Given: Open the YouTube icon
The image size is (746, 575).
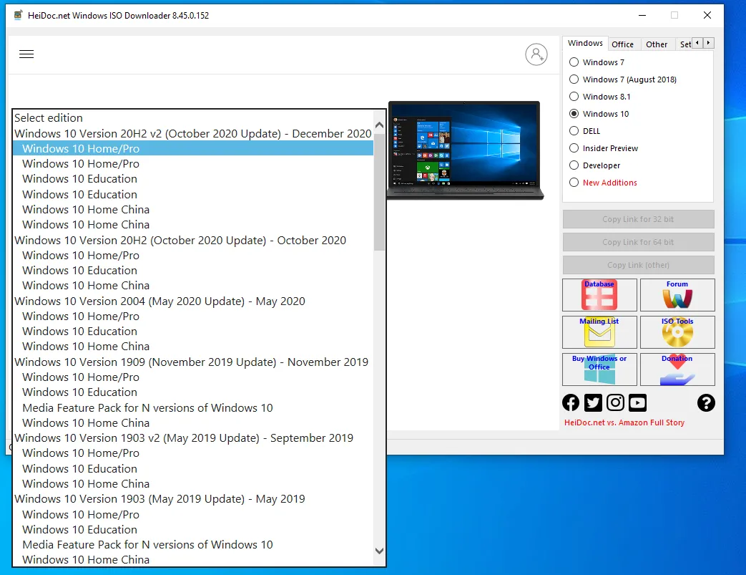Looking at the screenshot, I should click(637, 402).
